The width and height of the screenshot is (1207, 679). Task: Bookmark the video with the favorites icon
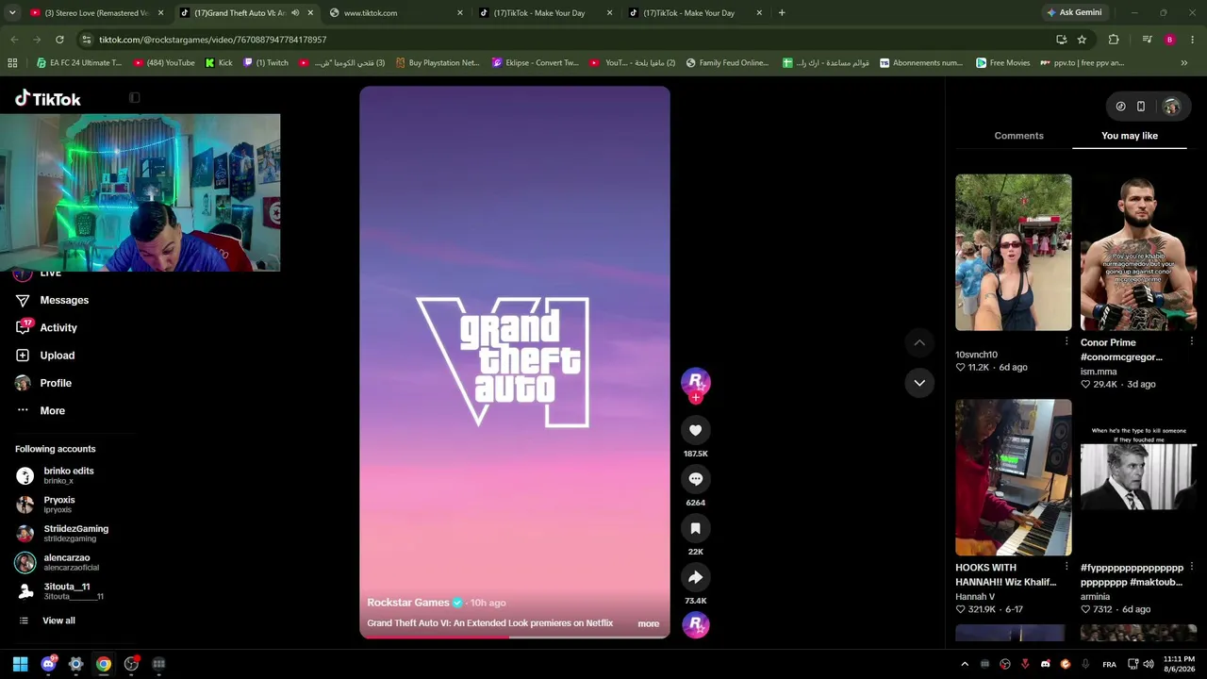tap(695, 528)
